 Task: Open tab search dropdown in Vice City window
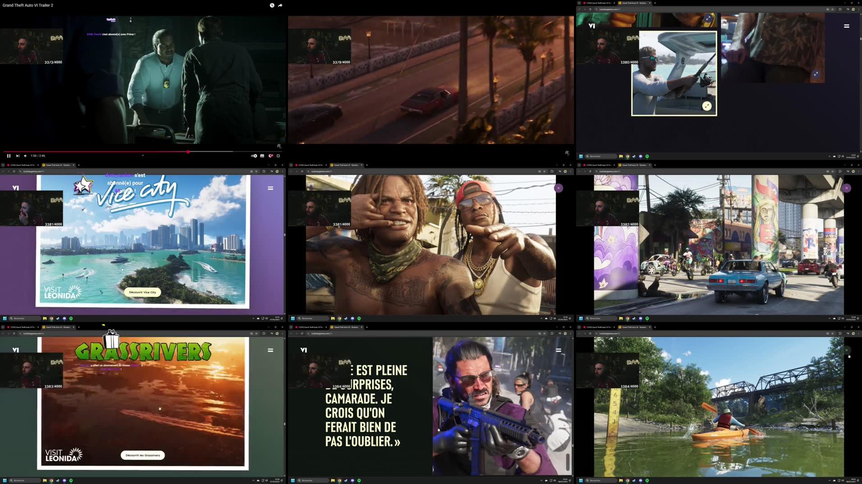[x=3, y=165]
